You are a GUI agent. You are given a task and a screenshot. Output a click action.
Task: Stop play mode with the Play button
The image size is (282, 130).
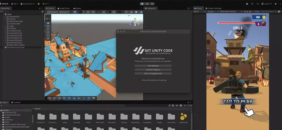click(142, 4)
